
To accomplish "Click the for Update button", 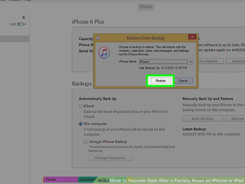I will [x=211, y=61].
